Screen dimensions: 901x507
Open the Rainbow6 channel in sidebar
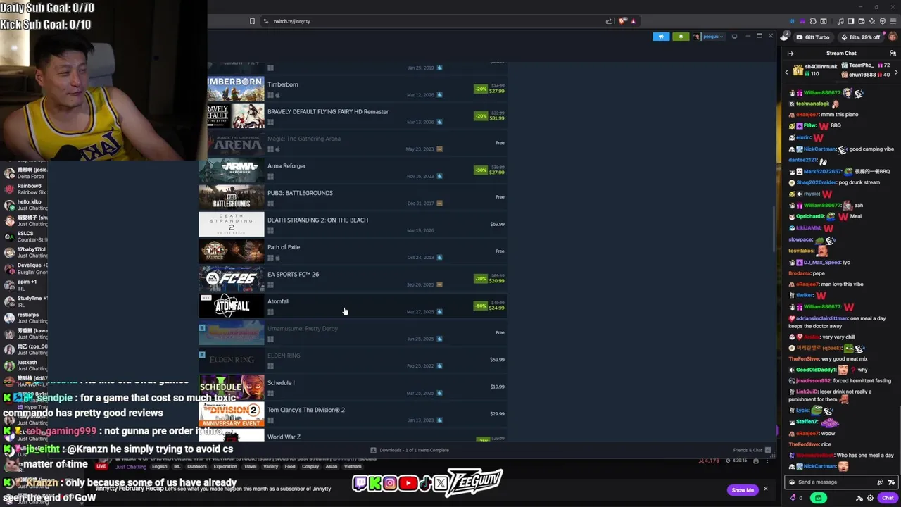[25, 189]
